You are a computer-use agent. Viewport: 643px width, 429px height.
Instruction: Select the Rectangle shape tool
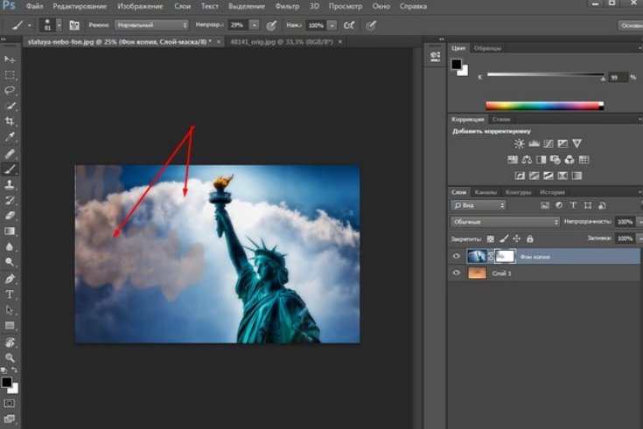point(10,325)
